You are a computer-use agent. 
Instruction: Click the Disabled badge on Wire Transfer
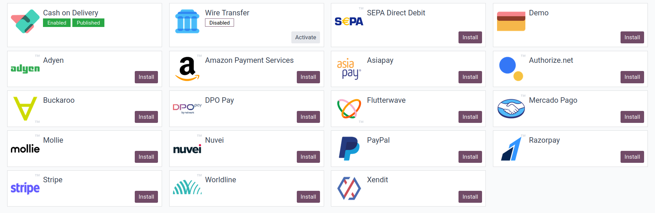(x=219, y=23)
